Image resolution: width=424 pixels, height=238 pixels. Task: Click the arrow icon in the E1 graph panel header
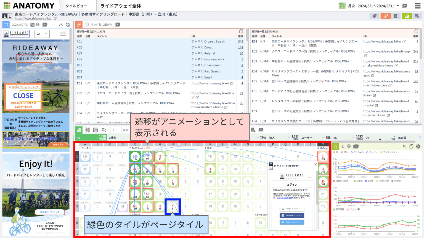coord(404,147)
